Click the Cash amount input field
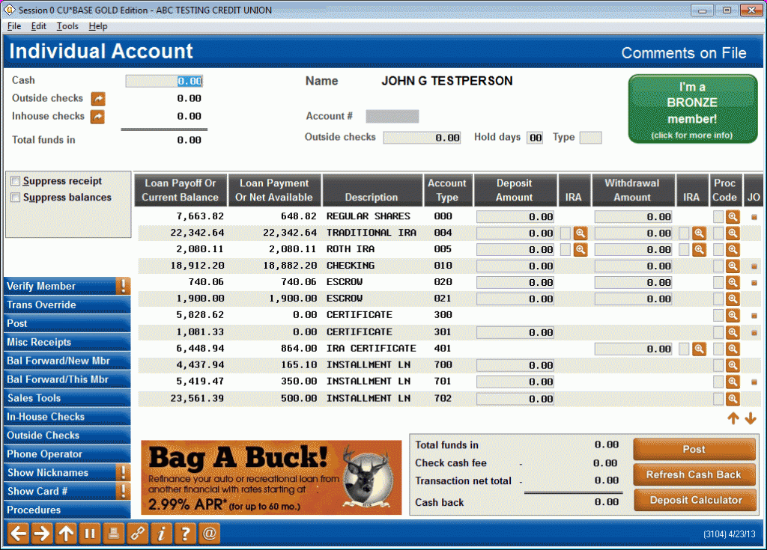The height and width of the screenshot is (550, 767). (164, 82)
